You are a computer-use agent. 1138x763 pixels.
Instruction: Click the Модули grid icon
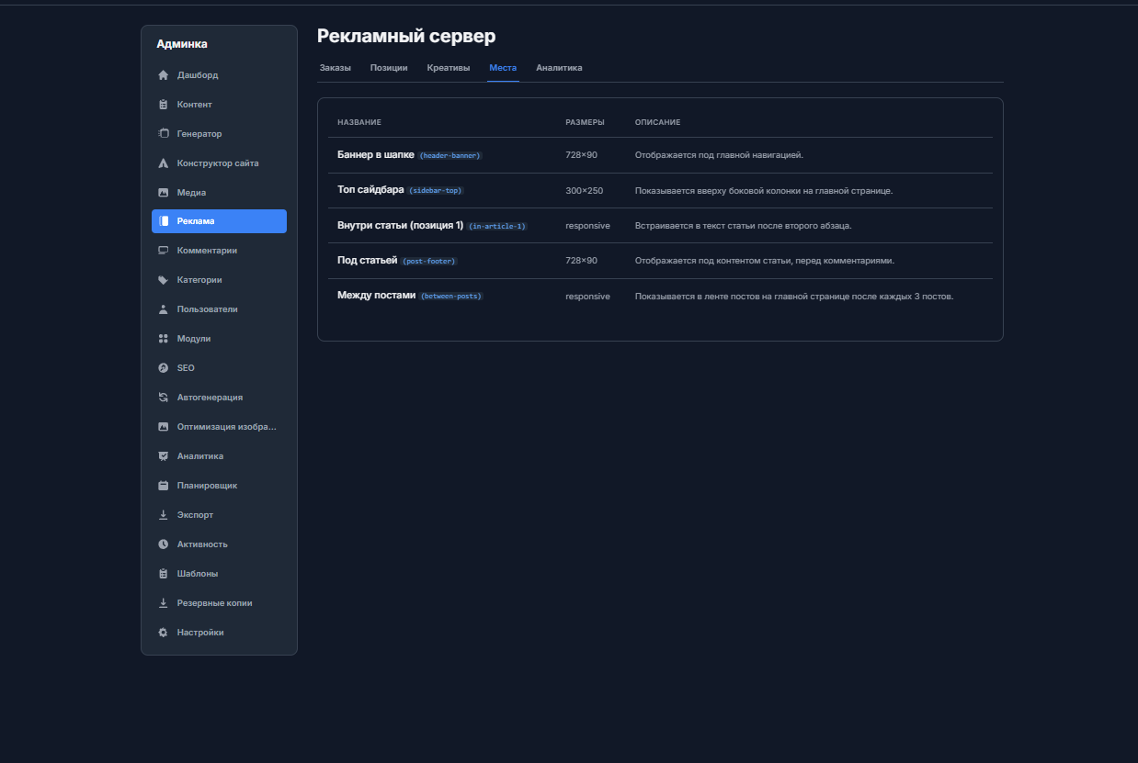point(164,339)
